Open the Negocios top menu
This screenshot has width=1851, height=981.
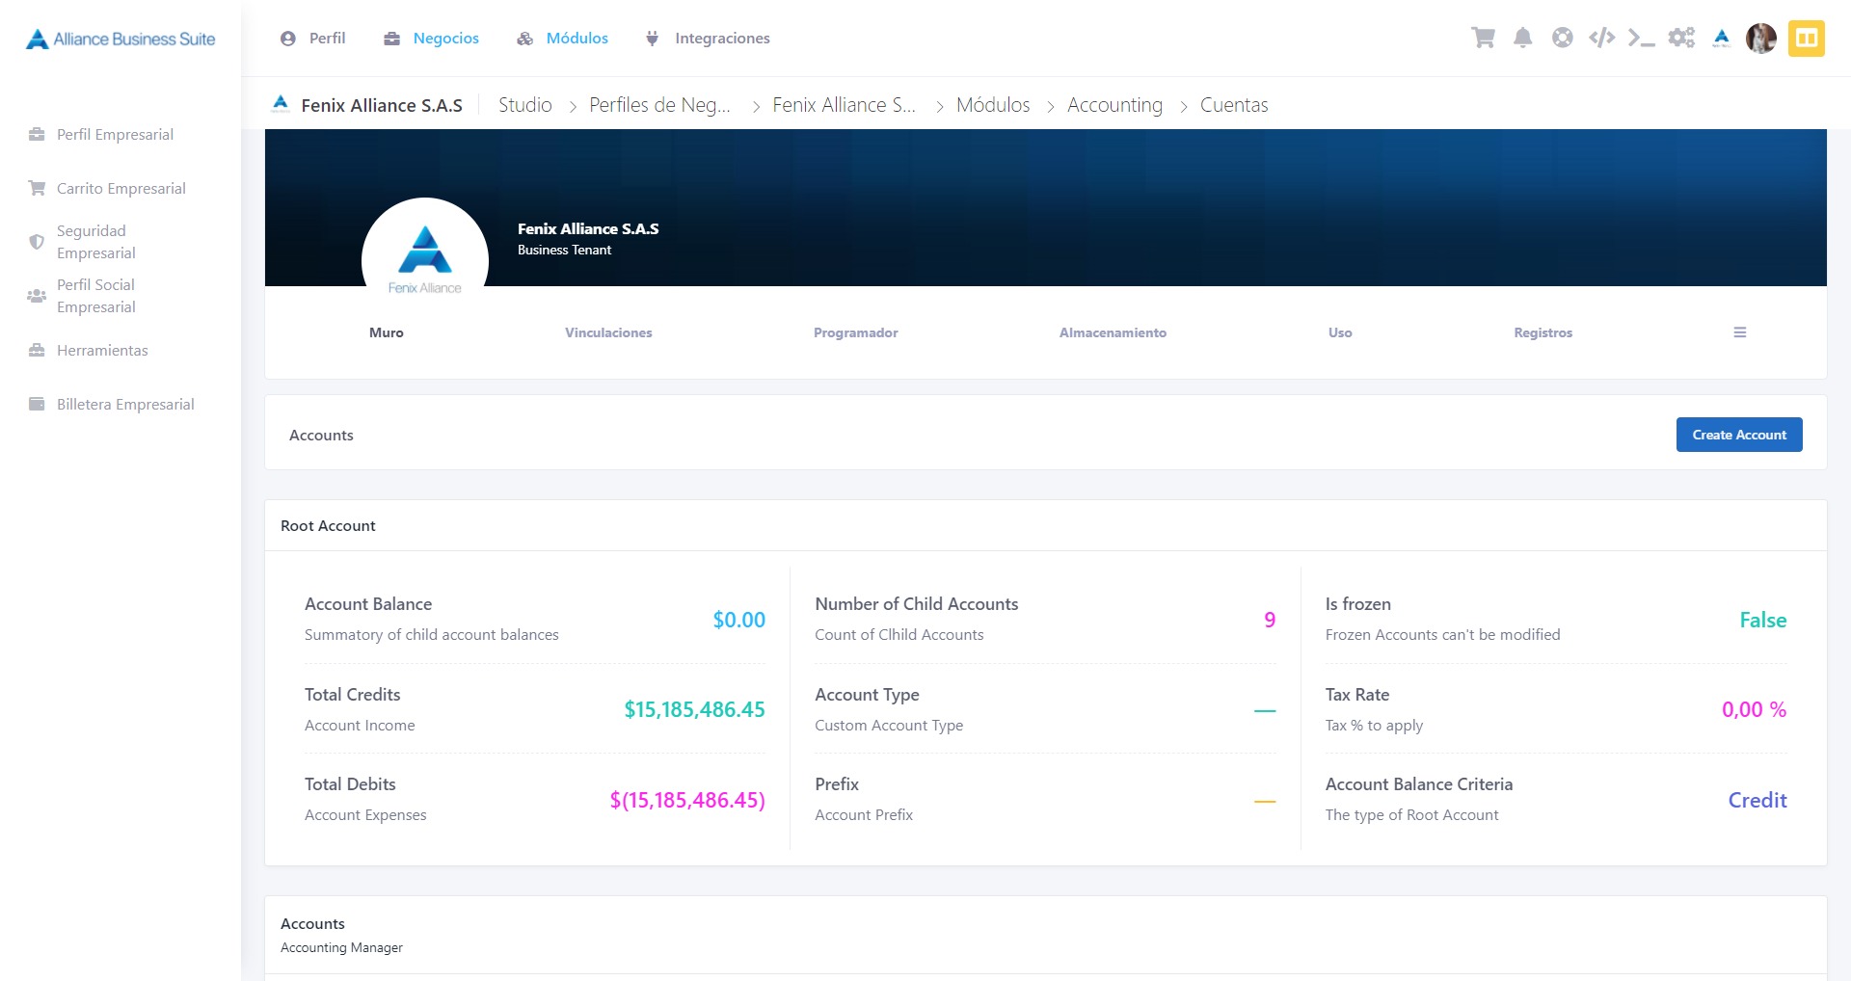pos(432,39)
